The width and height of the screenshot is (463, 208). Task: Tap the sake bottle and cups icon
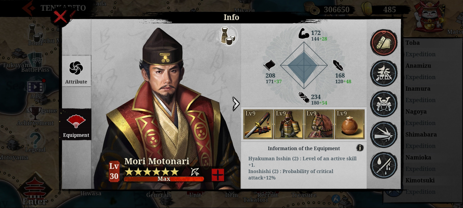[x=228, y=36]
